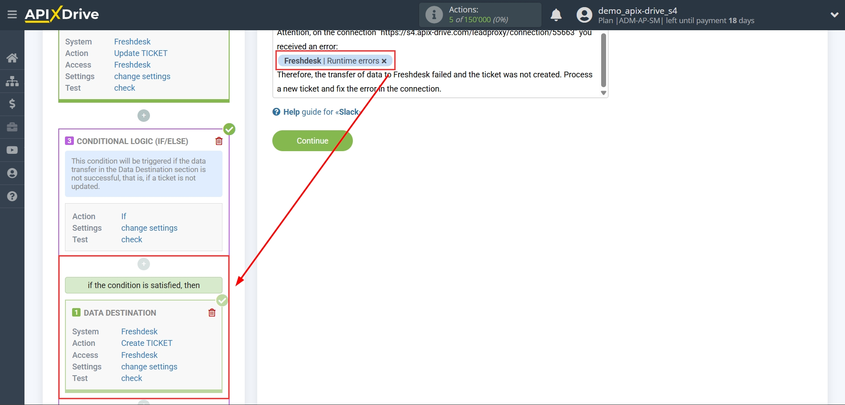Click the Update TICKET action link

coord(141,53)
